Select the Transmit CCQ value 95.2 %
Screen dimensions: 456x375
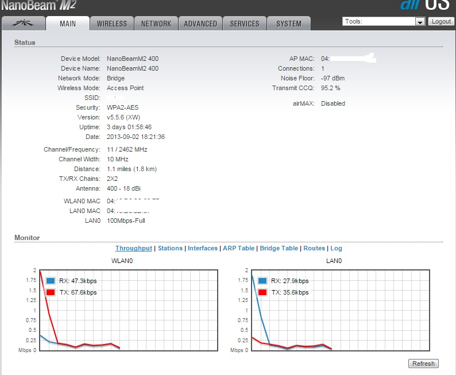click(x=330, y=88)
